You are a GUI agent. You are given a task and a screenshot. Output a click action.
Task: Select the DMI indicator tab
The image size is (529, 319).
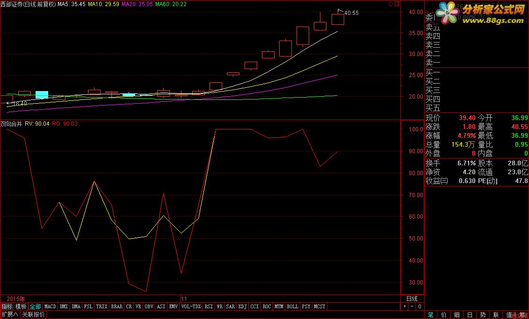coord(64,306)
